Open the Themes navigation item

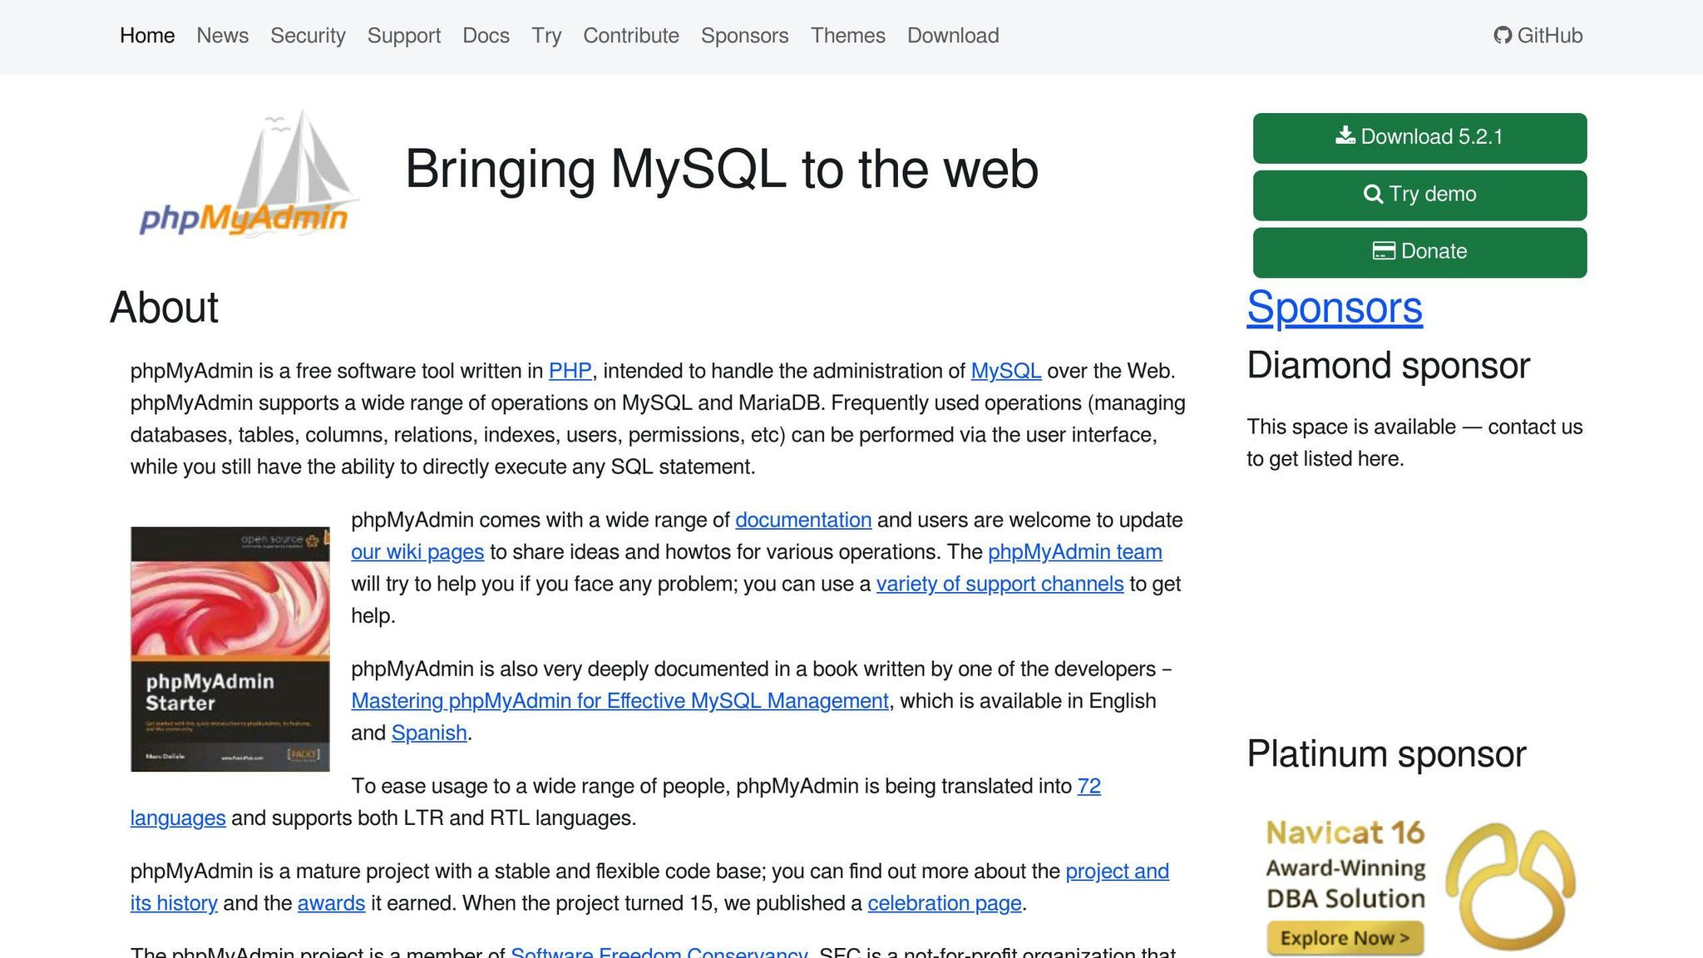[847, 36]
